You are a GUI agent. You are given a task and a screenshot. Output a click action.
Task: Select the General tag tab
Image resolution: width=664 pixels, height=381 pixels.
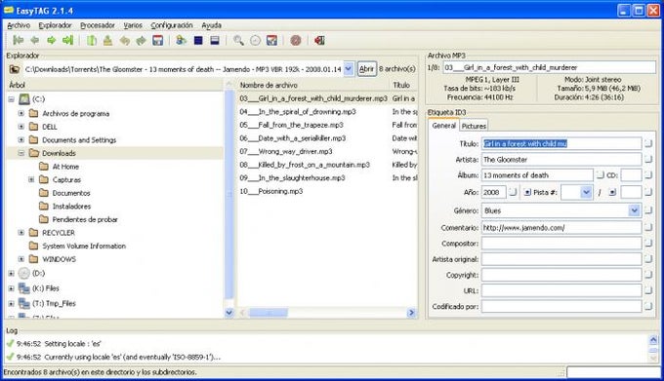point(443,126)
